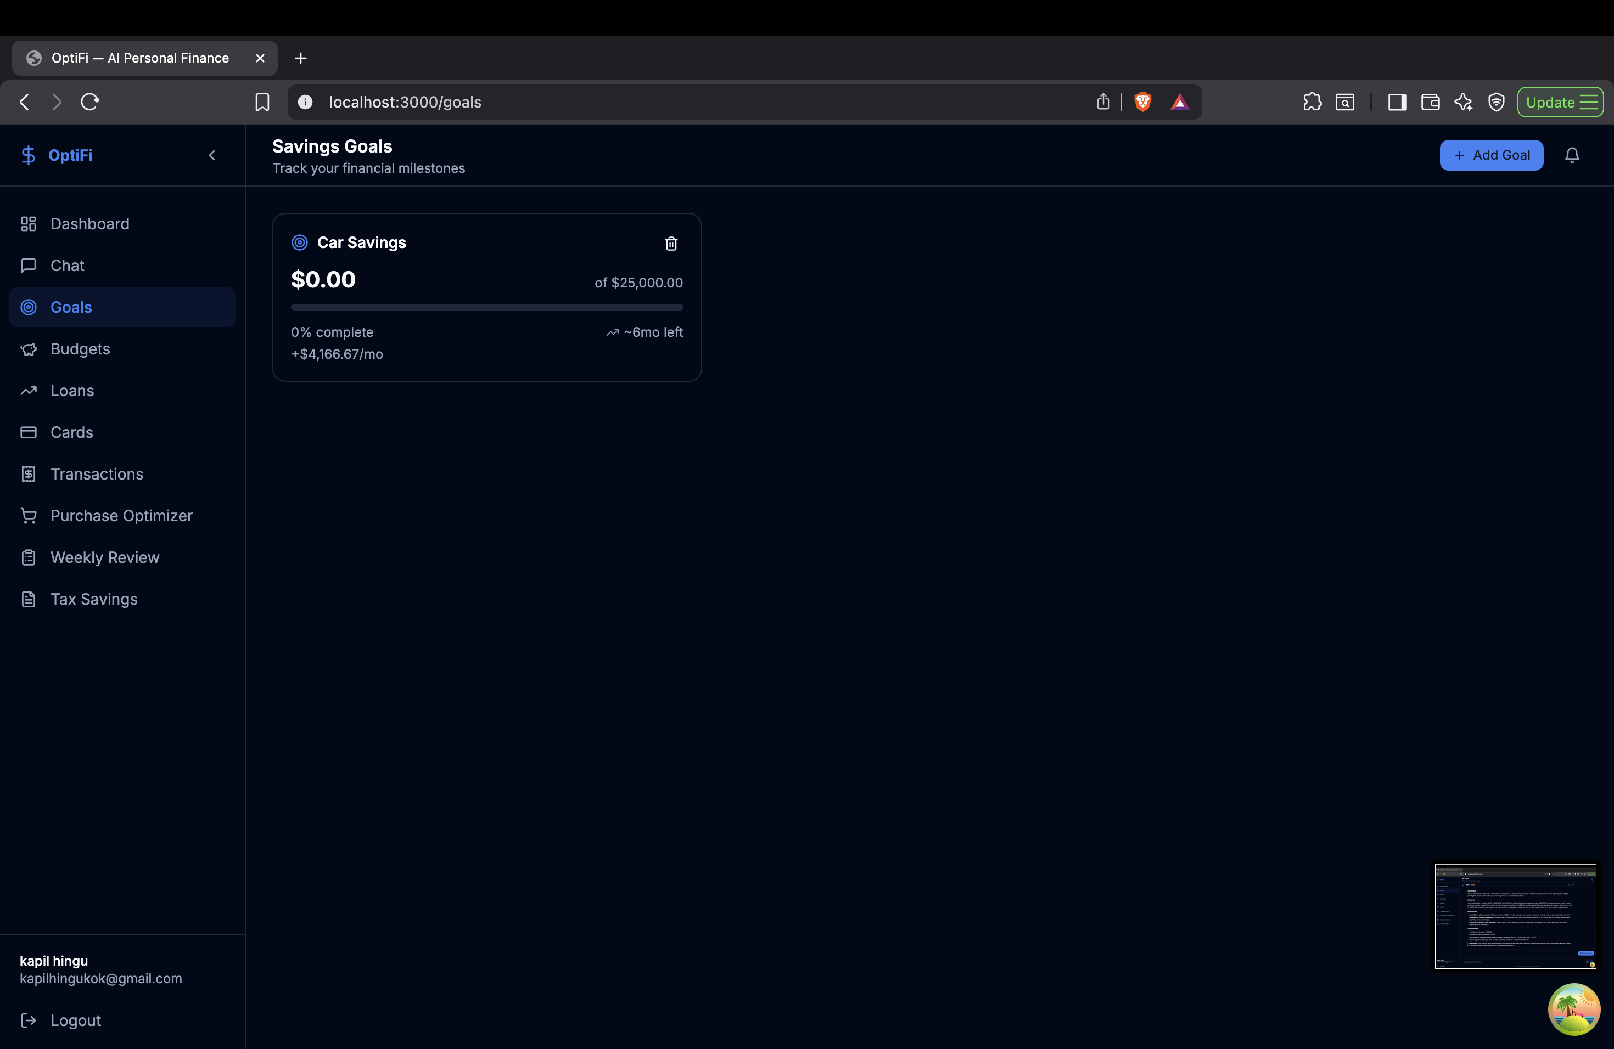Image resolution: width=1614 pixels, height=1049 pixels.
Task: Open the browser extensions puzzle icon
Action: 1312,101
